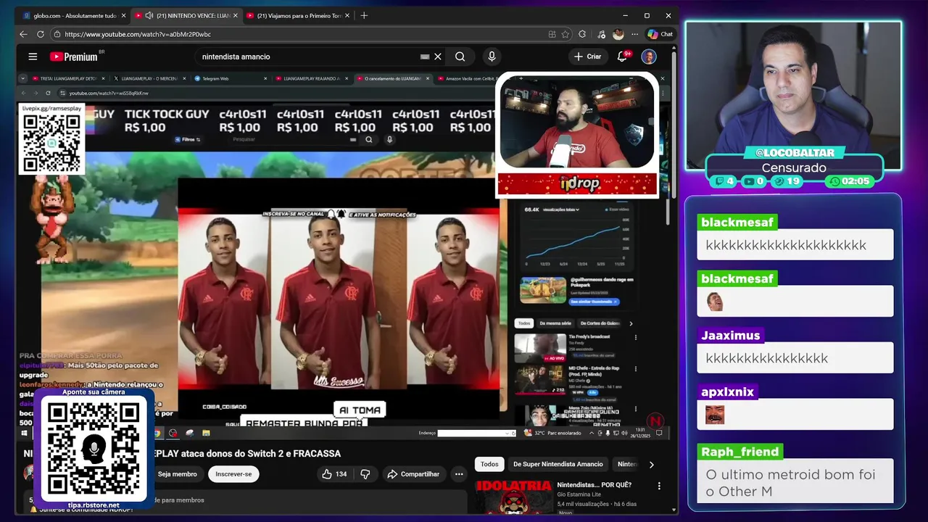Add page to favorites star icon
This screenshot has height=522, width=928.
[567, 34]
